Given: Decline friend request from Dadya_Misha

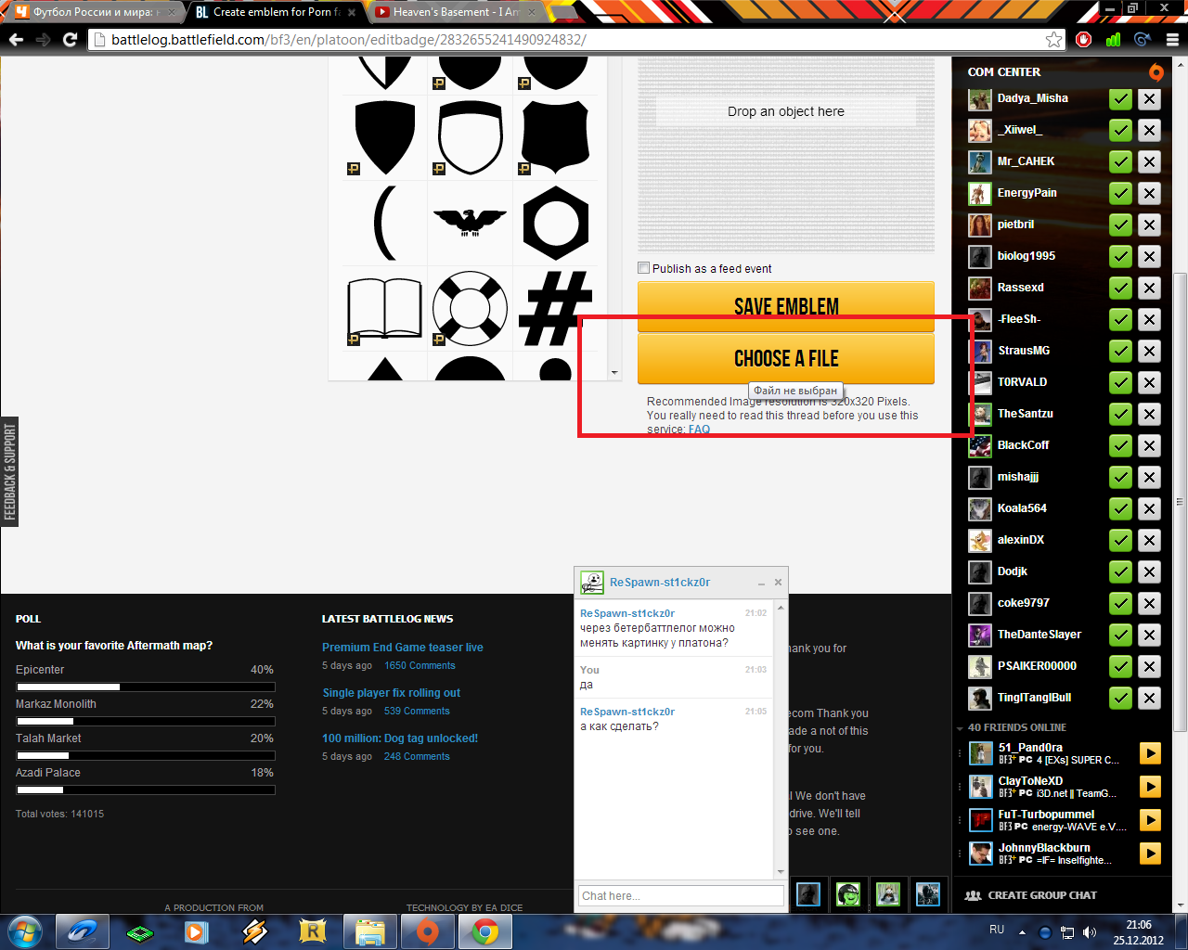Looking at the screenshot, I should [1150, 99].
